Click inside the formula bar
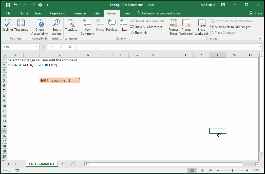Screen dimensions: 265x174 (x=167, y=47)
